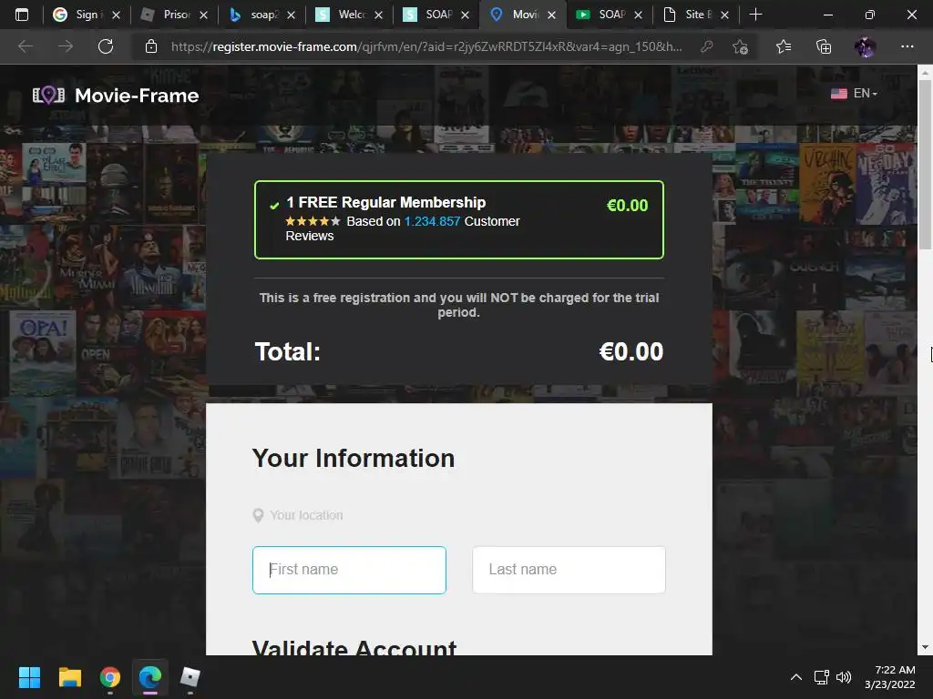Focus the First name field
This screenshot has height=699, width=933.
[349, 570]
